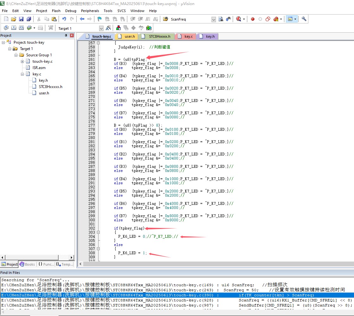Screen dimensions: 354x316
Task: Insert a breakpoint with the red dot icon
Action: coord(253,19)
